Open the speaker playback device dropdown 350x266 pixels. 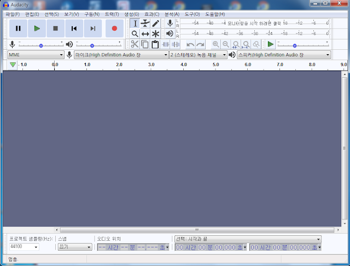284,55
